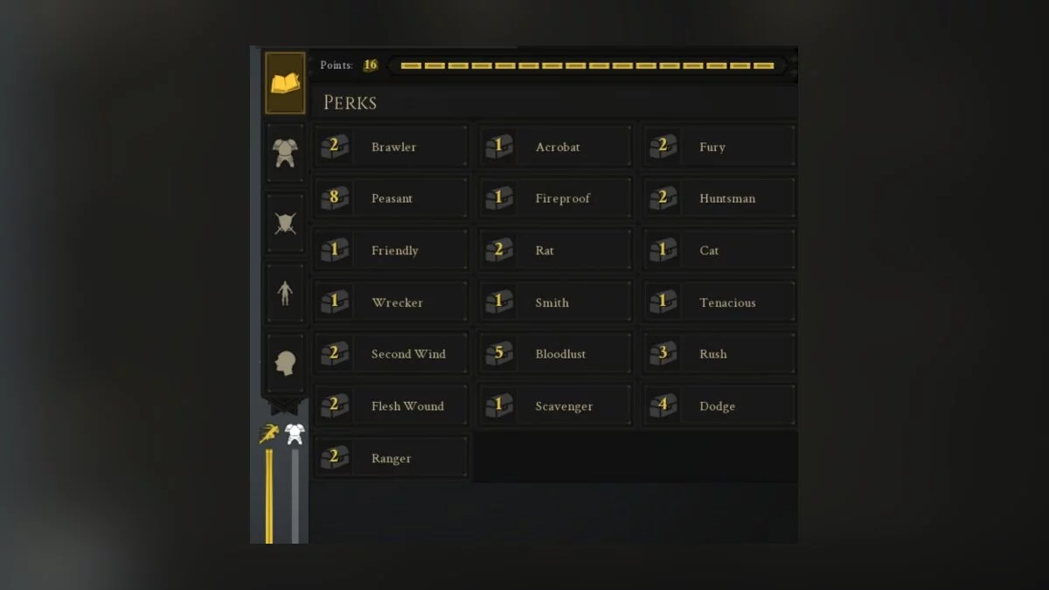
Task: Select the Second Wind perk
Action: coord(391,354)
